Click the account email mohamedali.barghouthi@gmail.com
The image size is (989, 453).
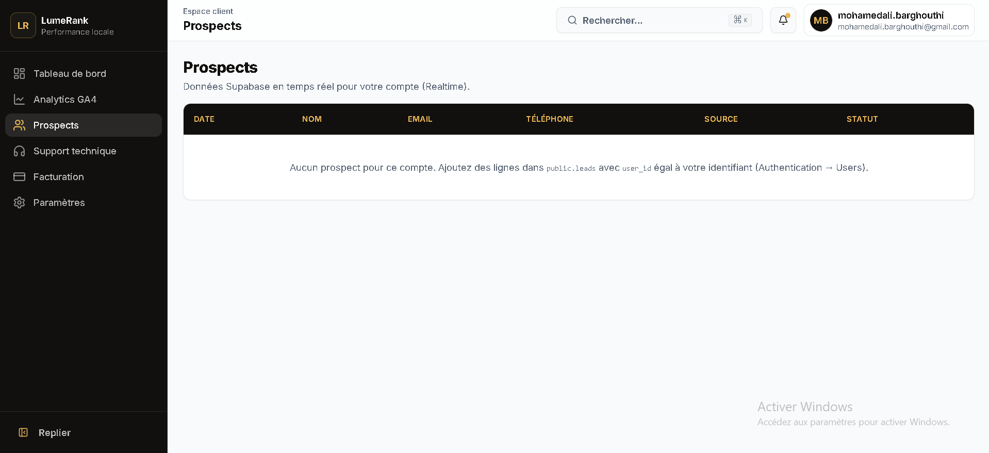(x=903, y=27)
